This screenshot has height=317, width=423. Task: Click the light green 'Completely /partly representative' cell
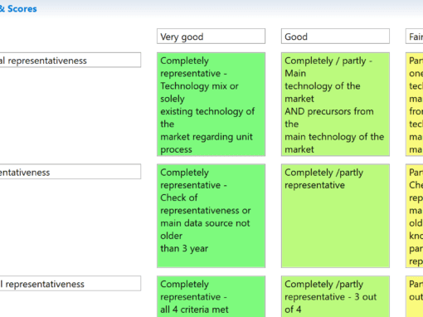point(335,216)
